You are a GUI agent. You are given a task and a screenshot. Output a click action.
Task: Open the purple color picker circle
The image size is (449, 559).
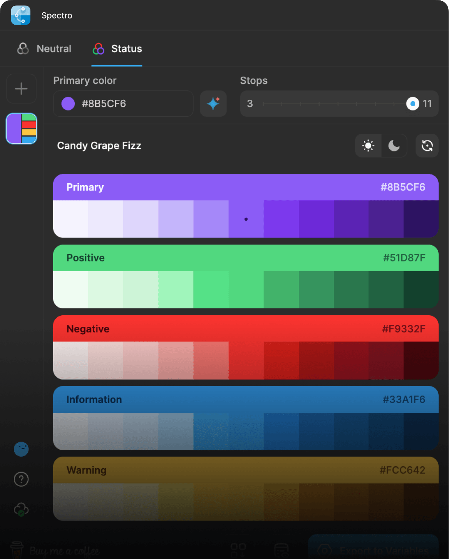68,104
